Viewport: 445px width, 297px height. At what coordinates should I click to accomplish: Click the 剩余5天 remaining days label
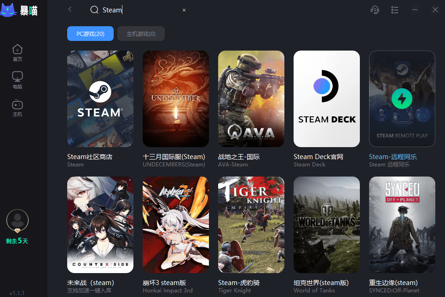coord(17,241)
